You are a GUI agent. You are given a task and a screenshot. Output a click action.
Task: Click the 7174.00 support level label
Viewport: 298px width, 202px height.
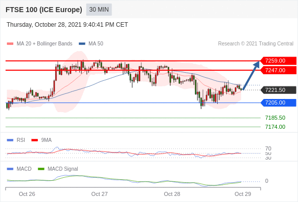coord(275,127)
